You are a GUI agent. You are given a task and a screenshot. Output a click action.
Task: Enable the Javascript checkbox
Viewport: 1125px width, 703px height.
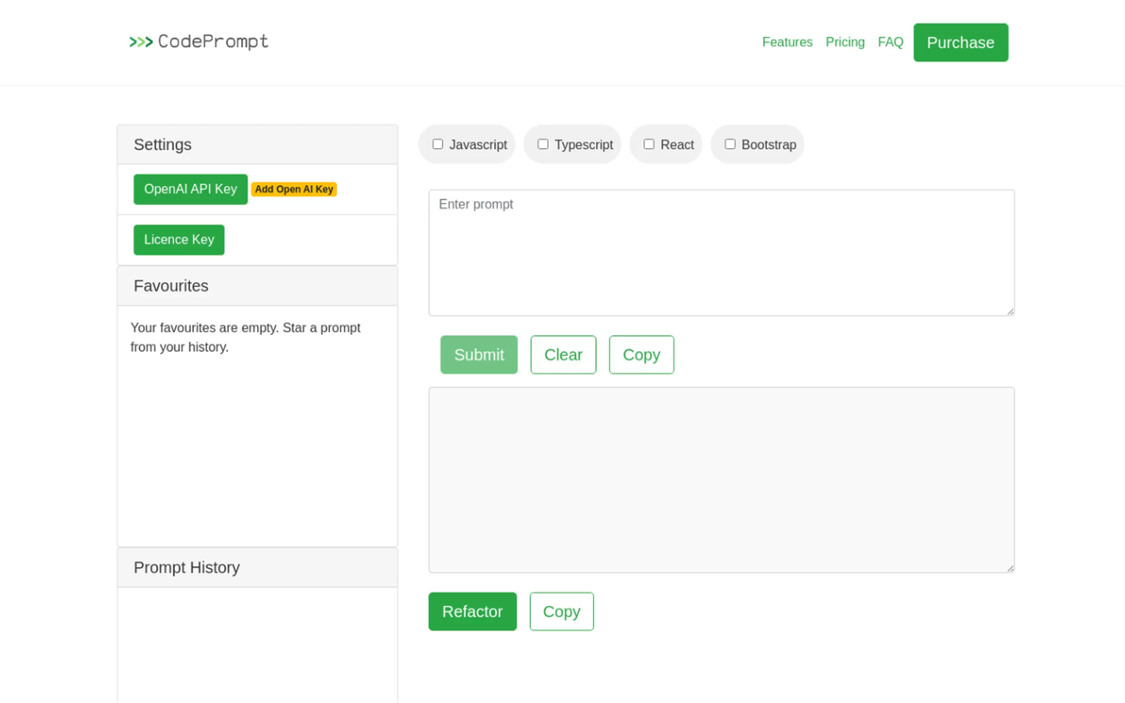tap(437, 144)
